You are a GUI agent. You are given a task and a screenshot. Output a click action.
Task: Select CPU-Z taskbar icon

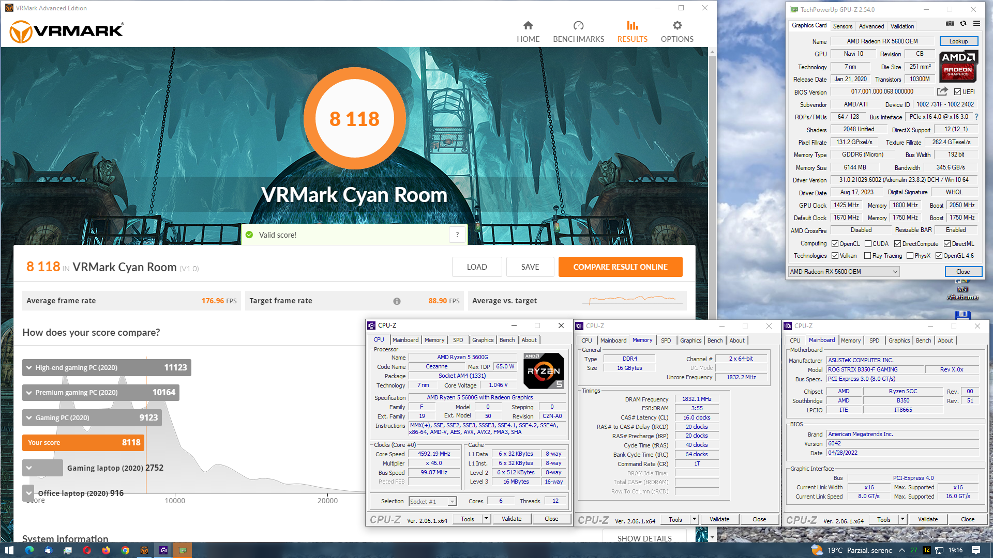tap(163, 550)
